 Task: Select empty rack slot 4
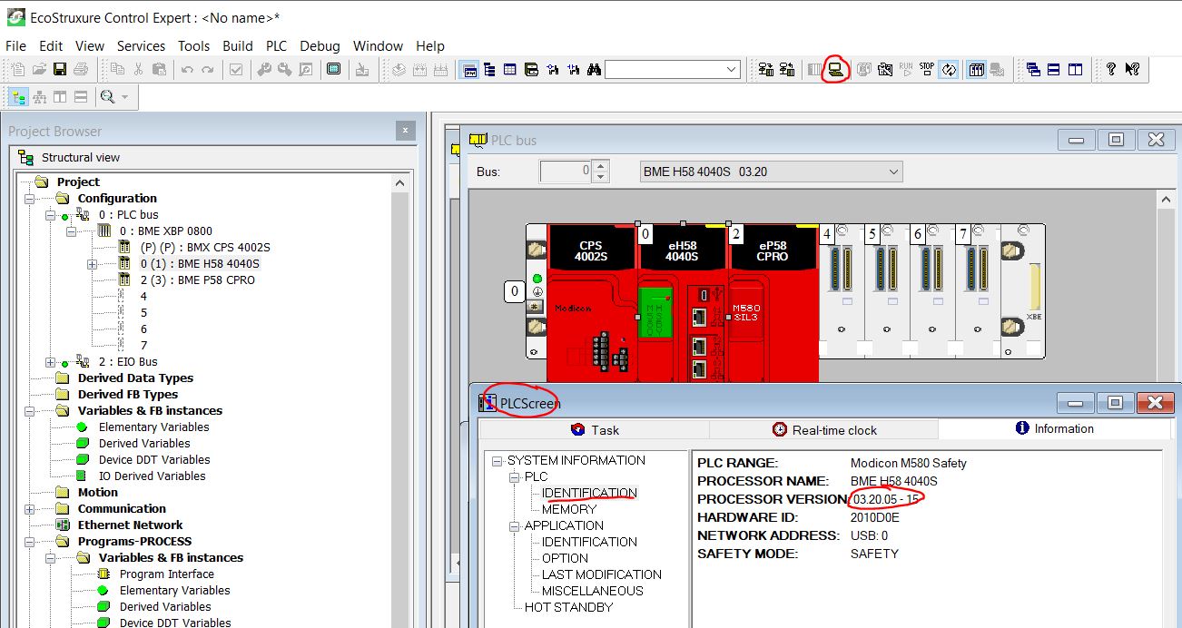pos(841,290)
